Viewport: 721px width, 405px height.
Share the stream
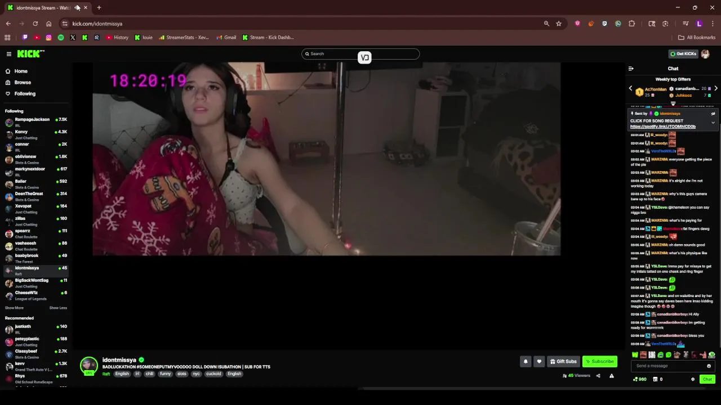(x=598, y=376)
